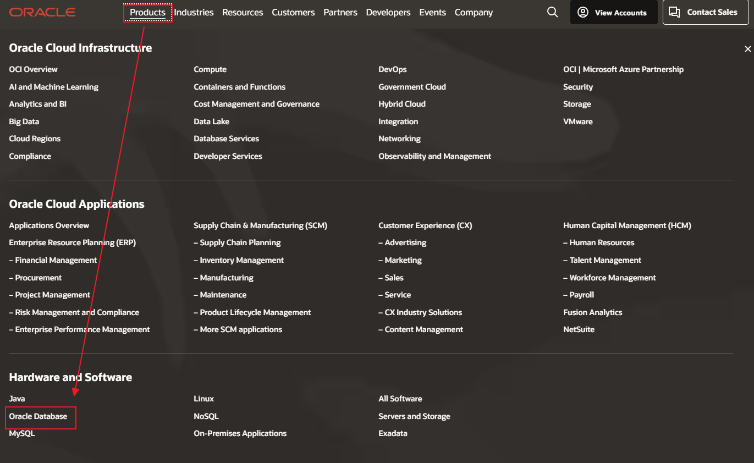The image size is (754, 463).
Task: Open Customer Experience (CX)
Action: [426, 225]
